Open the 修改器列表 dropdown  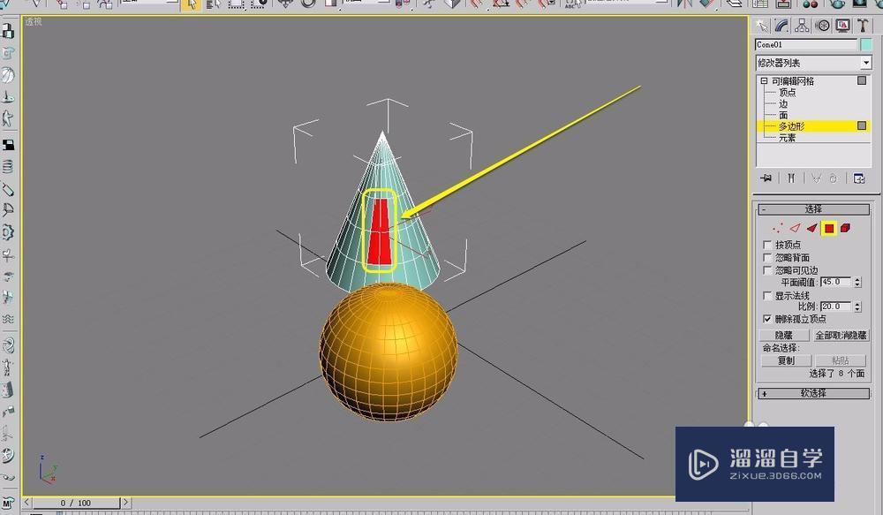pos(812,62)
